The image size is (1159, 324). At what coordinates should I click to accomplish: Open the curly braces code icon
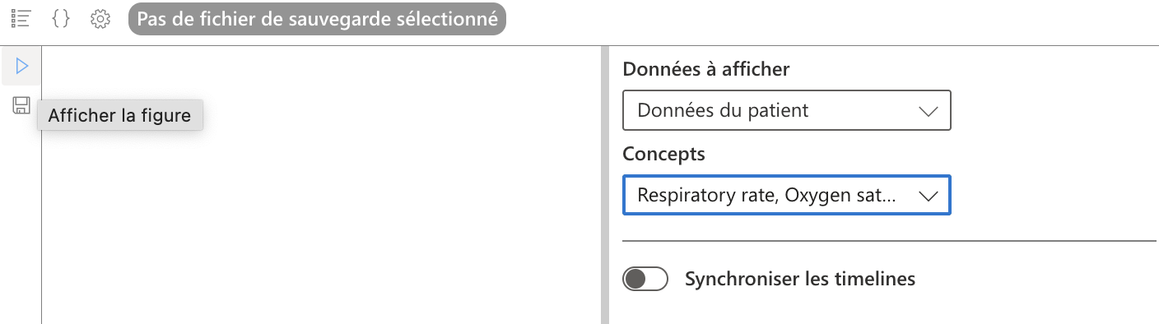[x=60, y=19]
